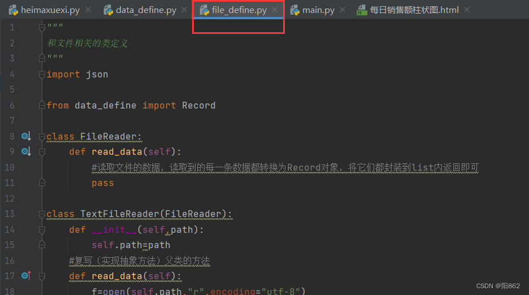Click the word 'json' in import statement
This screenshot has height=295, width=529.
(97, 74)
